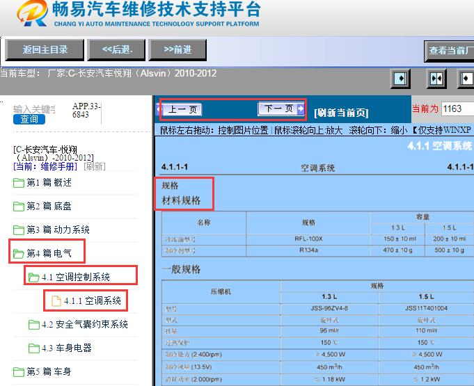Viewport: 474px width, 386px height.
Task: Click the 一般规格 heading
Action: (181, 269)
